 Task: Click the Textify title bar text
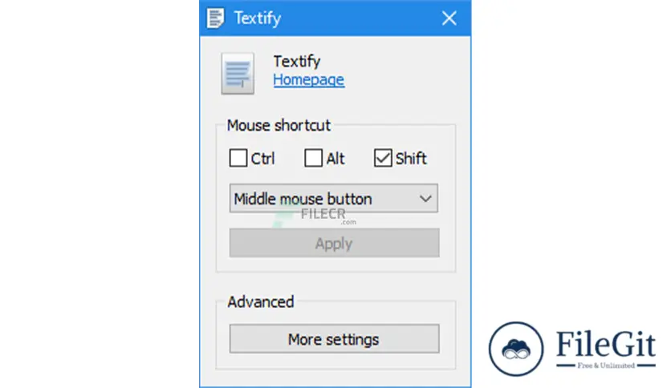point(257,18)
